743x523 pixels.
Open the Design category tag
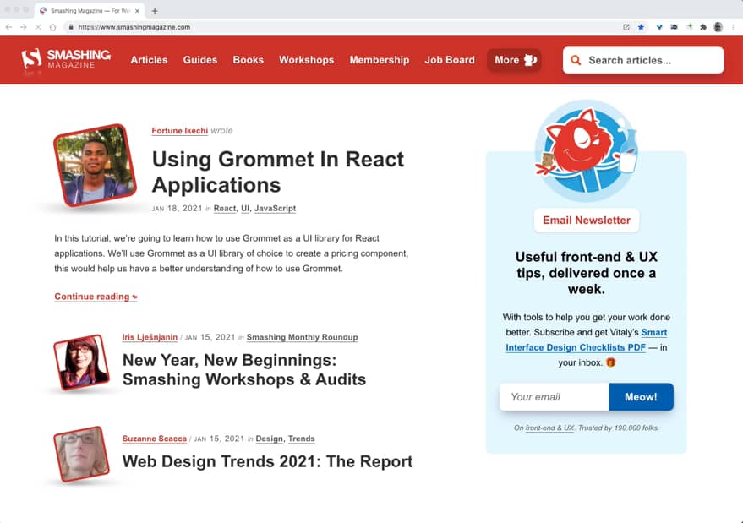(x=269, y=439)
